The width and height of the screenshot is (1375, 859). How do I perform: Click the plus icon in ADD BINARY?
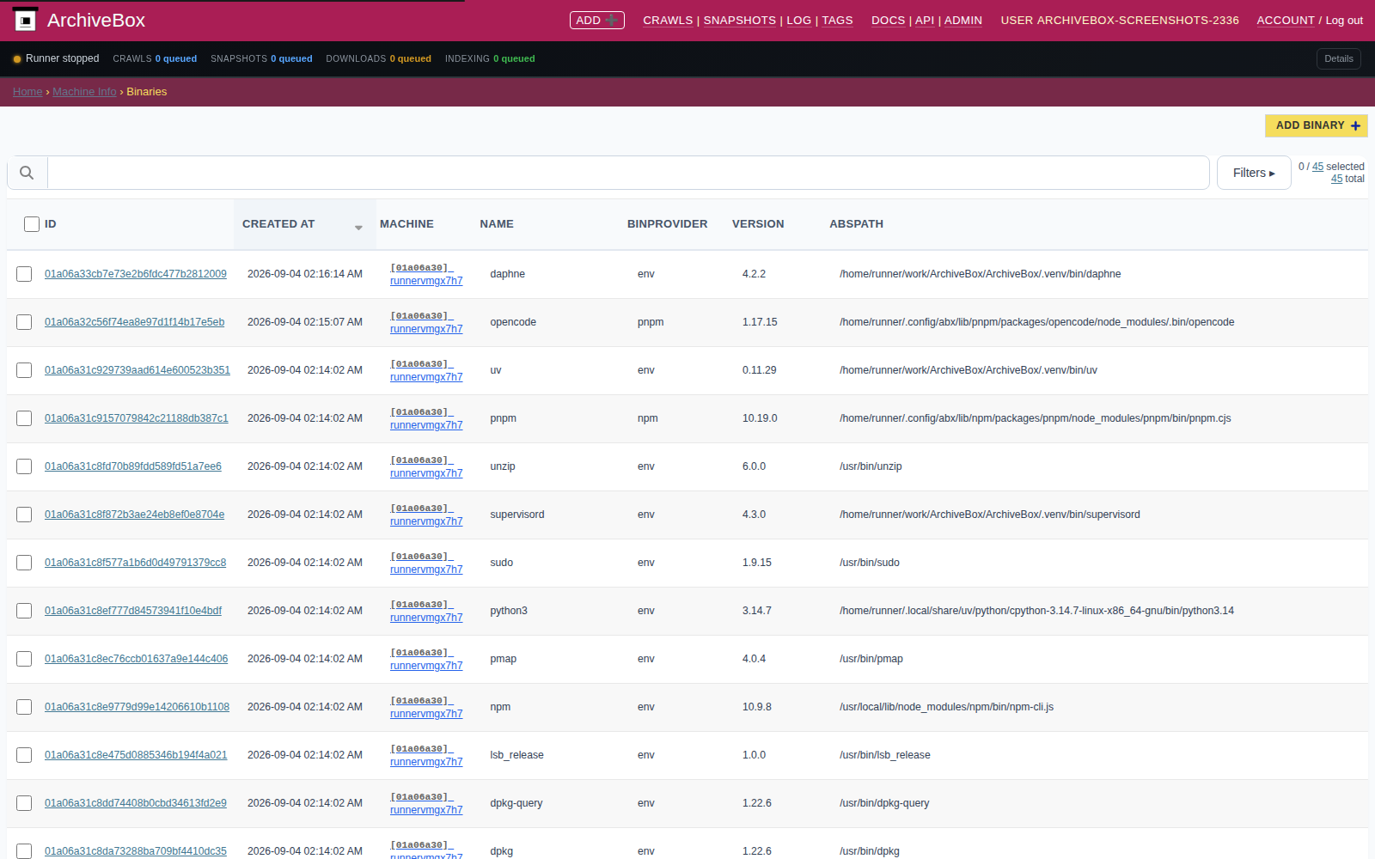pyautogui.click(x=1355, y=125)
